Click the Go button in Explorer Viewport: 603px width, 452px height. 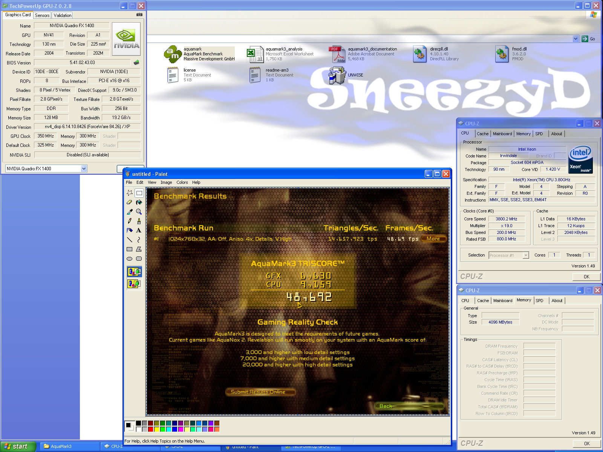(589, 39)
